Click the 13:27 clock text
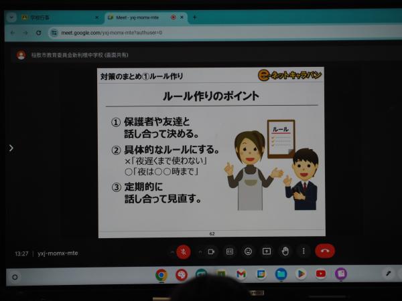 21,254
